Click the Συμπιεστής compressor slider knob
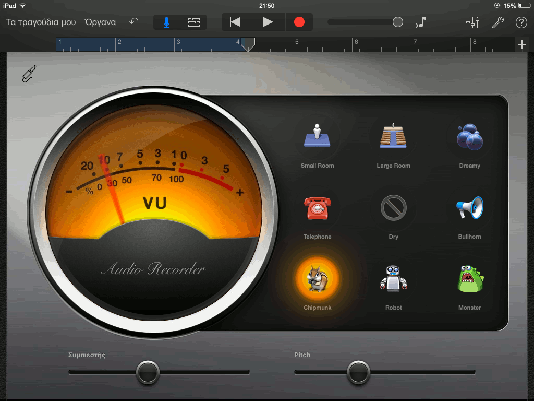The height and width of the screenshot is (401, 534). tap(148, 372)
